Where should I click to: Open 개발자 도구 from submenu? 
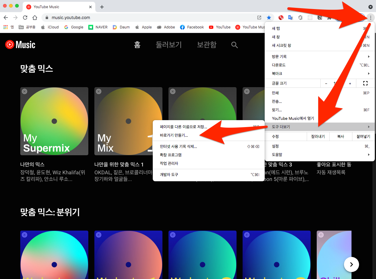(x=209, y=175)
